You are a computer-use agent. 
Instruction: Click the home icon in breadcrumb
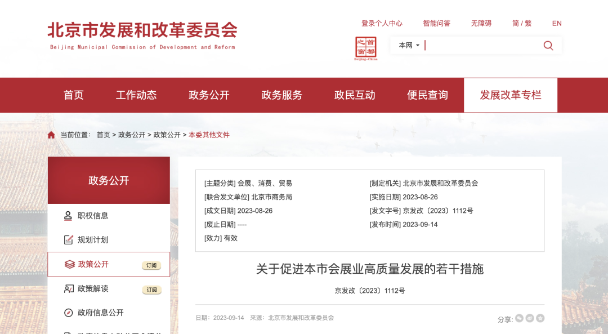[x=51, y=135]
